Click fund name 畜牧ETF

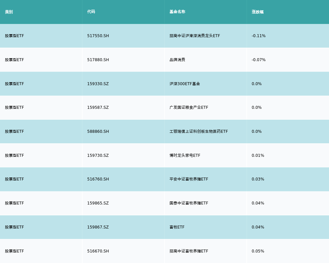click(x=177, y=227)
